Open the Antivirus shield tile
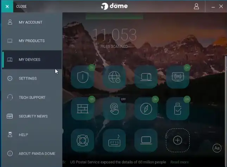The image size is (227, 167). (x=82, y=77)
